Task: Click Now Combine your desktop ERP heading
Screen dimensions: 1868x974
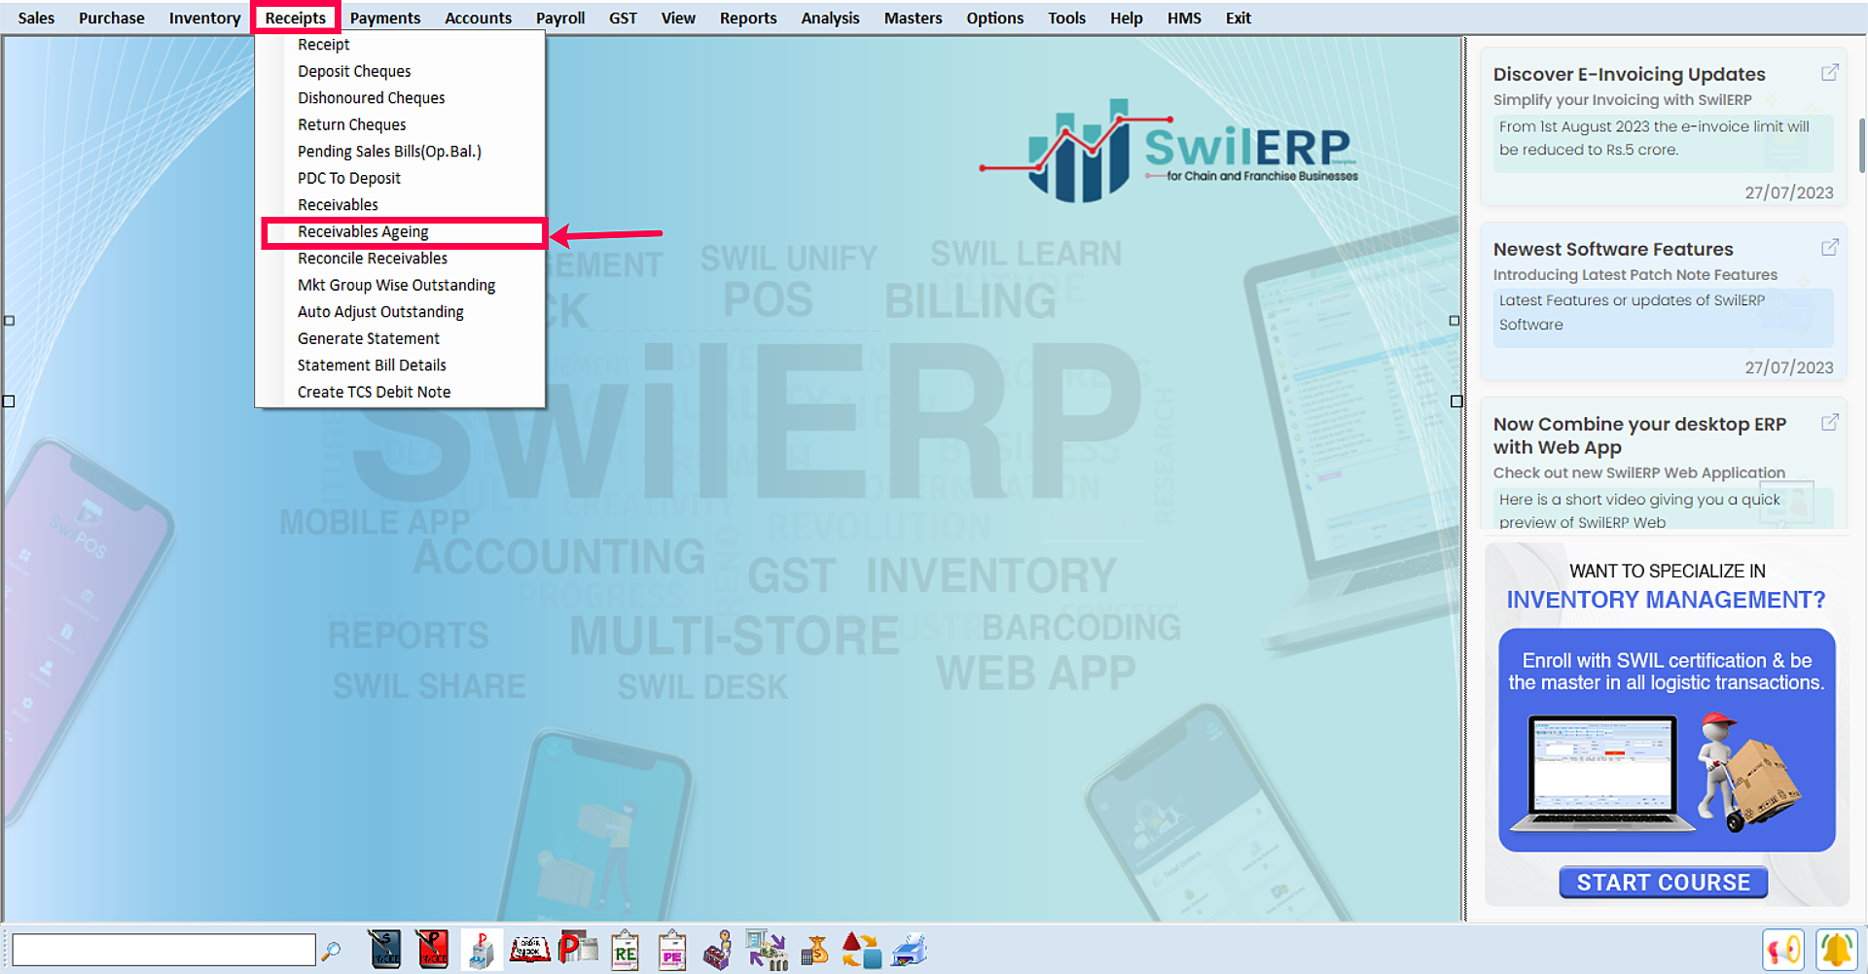Action: tap(1639, 435)
